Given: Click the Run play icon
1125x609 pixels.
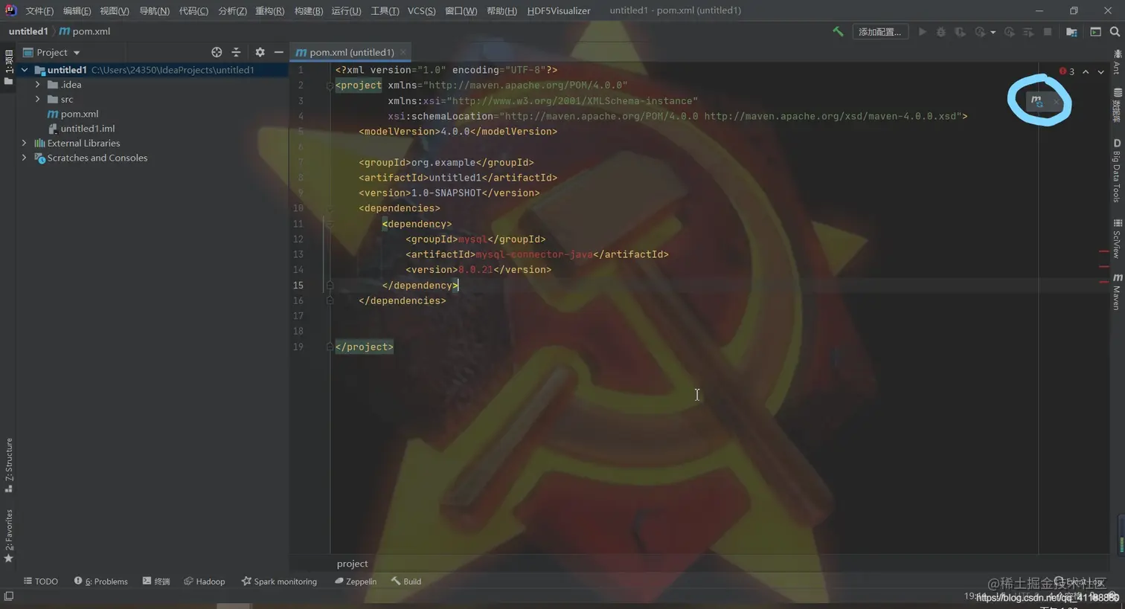Looking at the screenshot, I should (x=922, y=32).
